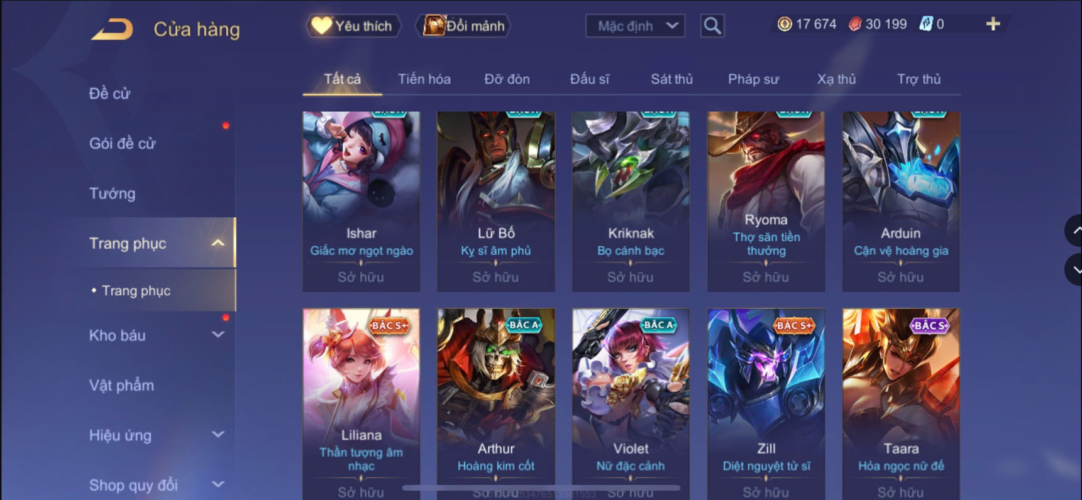Viewport: 1082px width, 500px height.
Task: Toggle the Yêu thích favorites filter
Action: point(353,26)
